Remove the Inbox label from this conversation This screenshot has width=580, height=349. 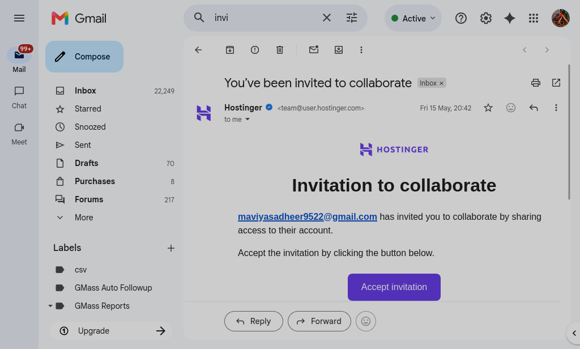[x=441, y=83]
